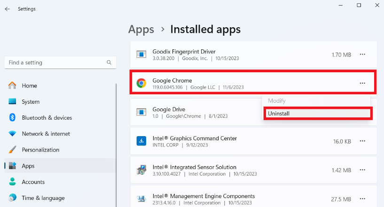Open the System settings page
This screenshot has width=384, height=207.
tap(60, 101)
